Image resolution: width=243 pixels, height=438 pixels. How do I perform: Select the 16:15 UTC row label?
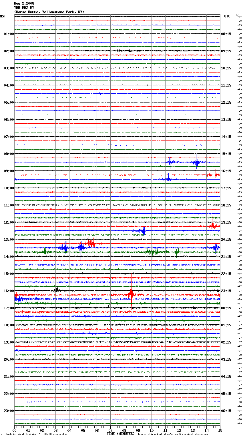coord(226,171)
